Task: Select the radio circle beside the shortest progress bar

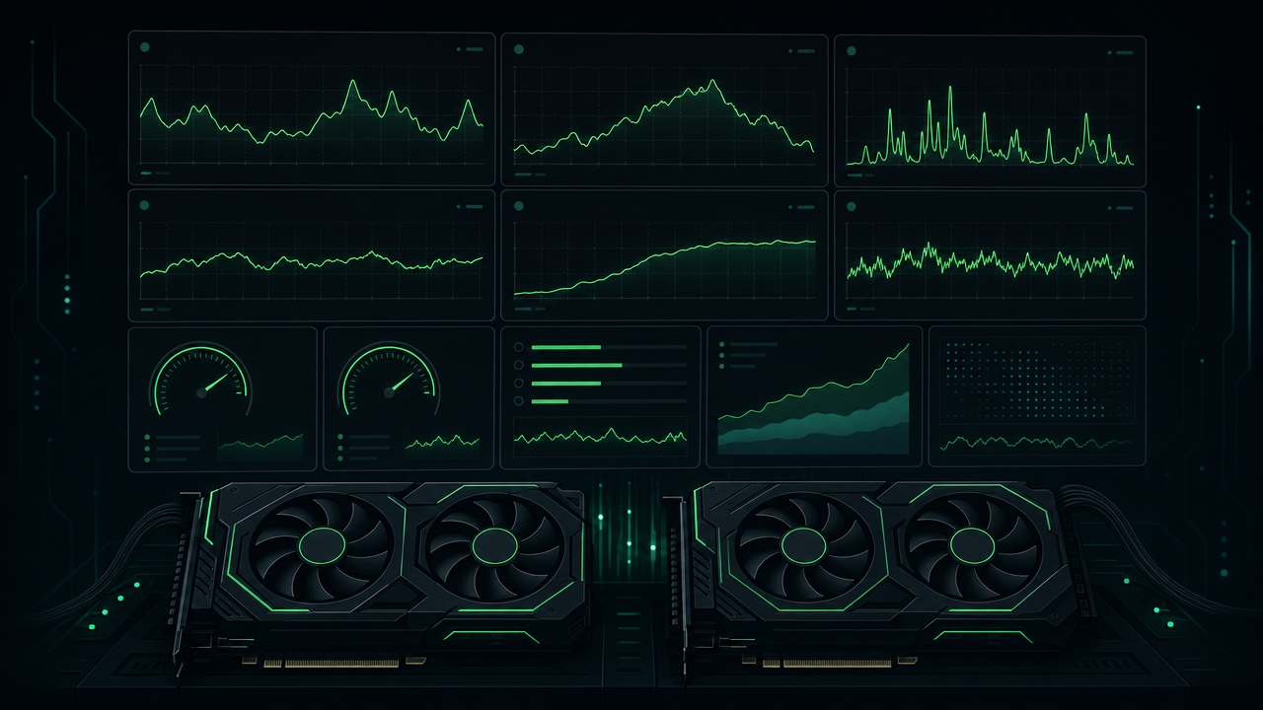Action: pyautogui.click(x=518, y=400)
